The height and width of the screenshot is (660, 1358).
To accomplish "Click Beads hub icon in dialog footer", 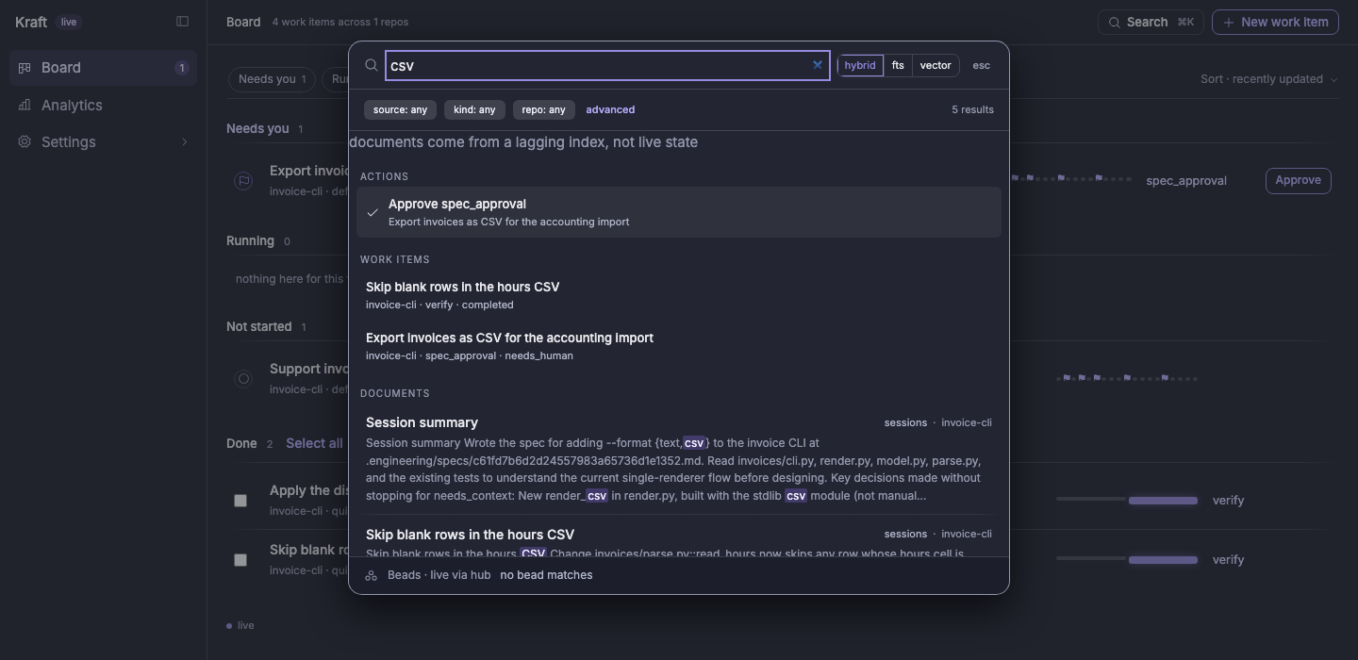I will (372, 575).
